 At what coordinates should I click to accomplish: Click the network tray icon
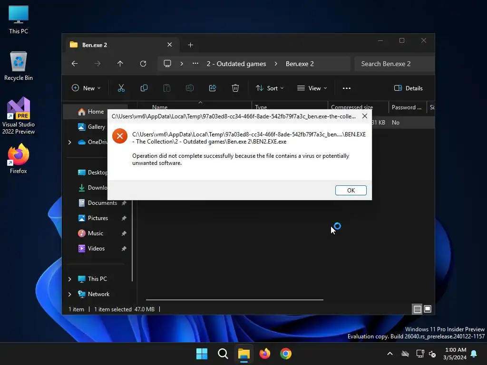click(x=420, y=354)
